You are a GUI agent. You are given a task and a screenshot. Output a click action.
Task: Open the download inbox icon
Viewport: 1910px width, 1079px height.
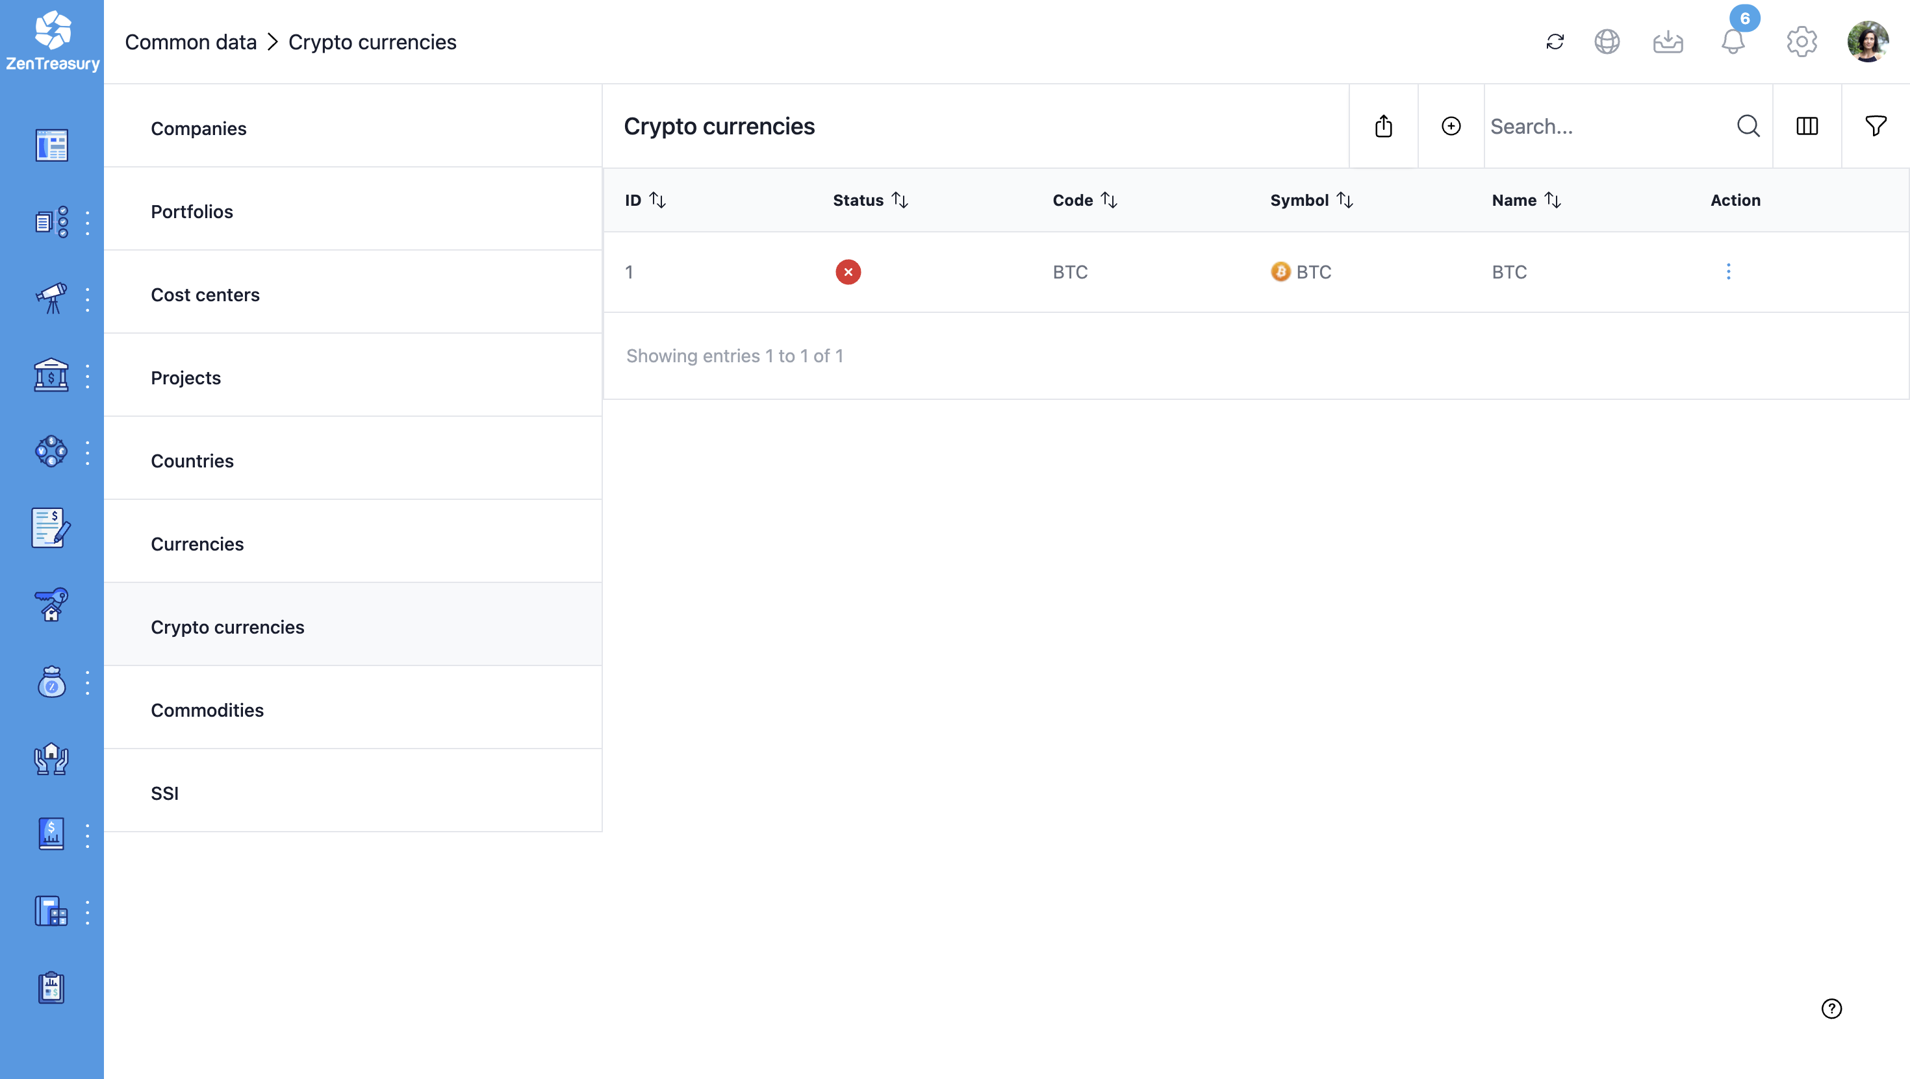1668,42
